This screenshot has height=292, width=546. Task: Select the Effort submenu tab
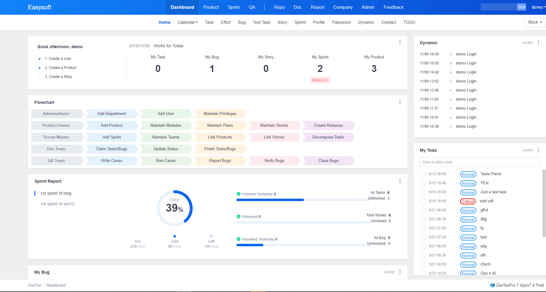pos(226,22)
